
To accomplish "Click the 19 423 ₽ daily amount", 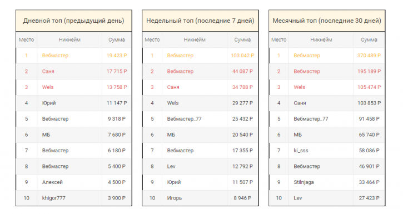I will click(117, 56).
